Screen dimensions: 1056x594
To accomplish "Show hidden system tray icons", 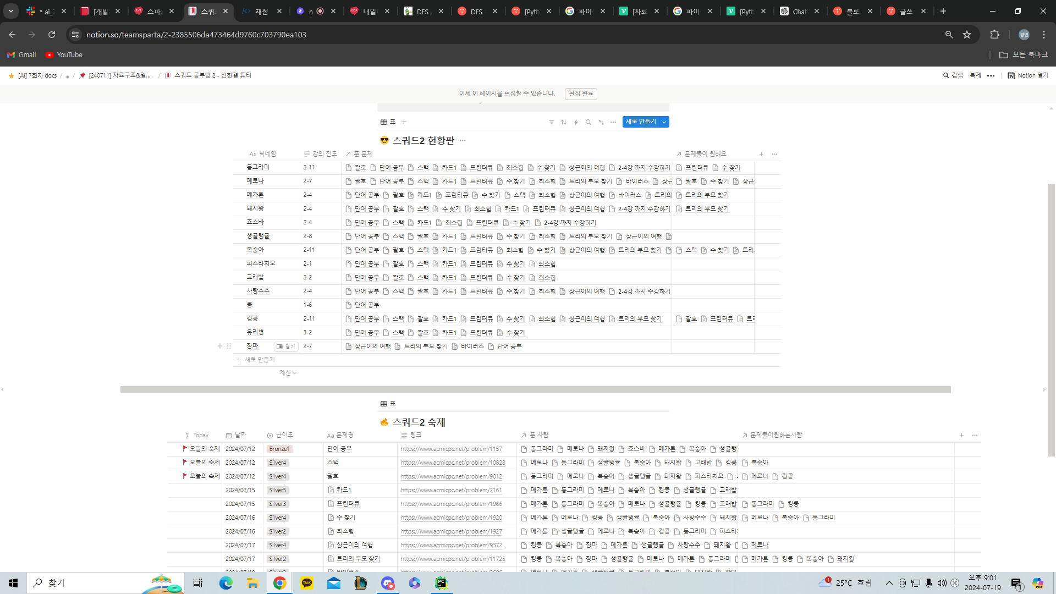I will [x=889, y=583].
